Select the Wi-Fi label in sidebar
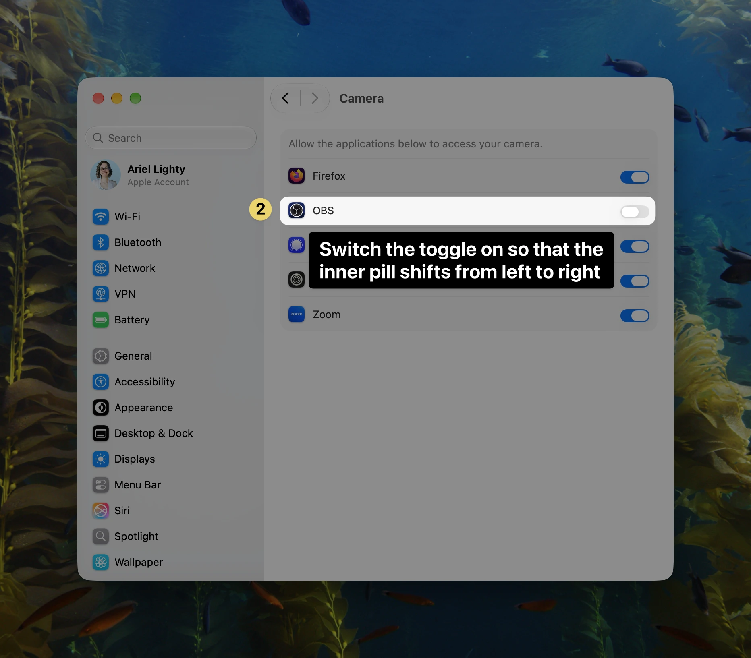This screenshot has width=751, height=658. tap(127, 217)
